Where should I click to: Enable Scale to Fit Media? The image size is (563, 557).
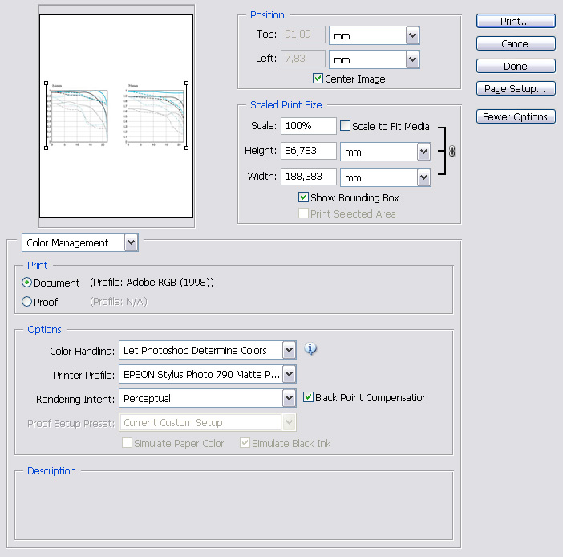(346, 126)
